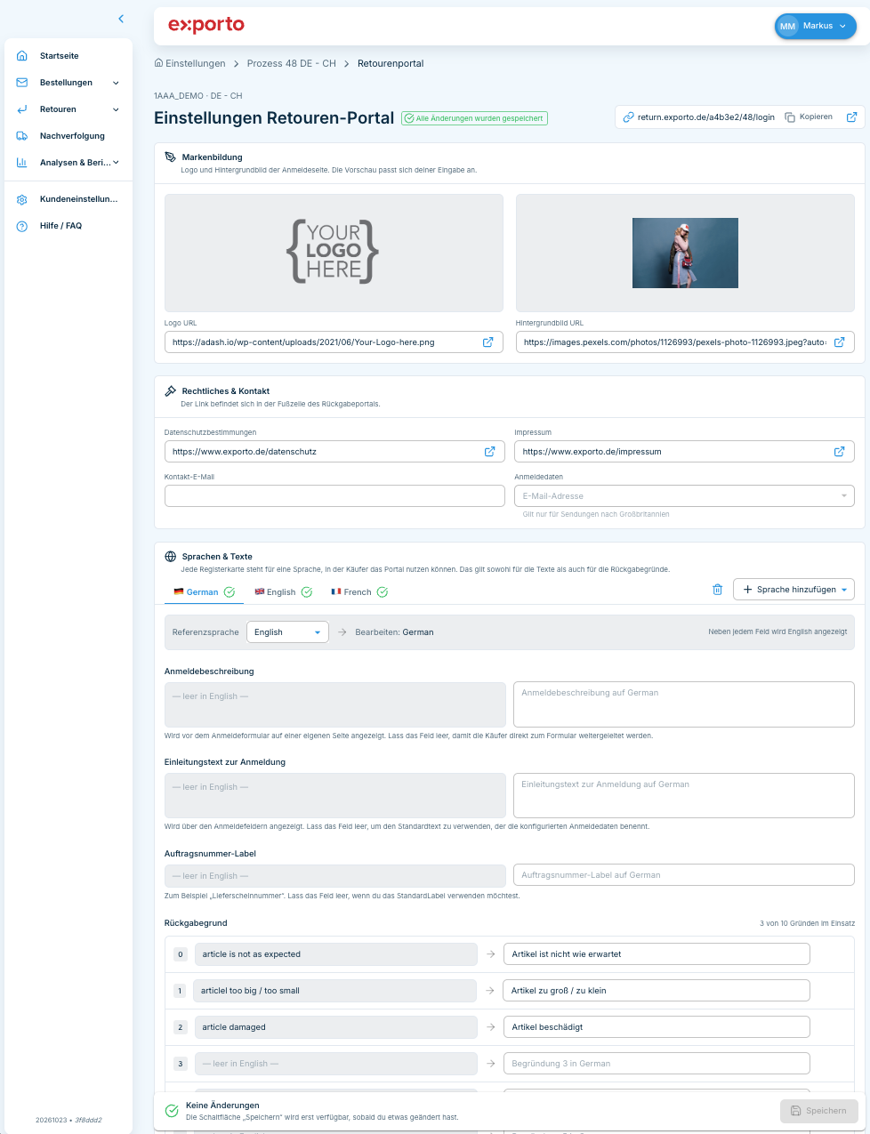Screen dimensions: 870x1134
Task: Collapse the sidebar with the chevron arrow
Action: [x=121, y=19]
